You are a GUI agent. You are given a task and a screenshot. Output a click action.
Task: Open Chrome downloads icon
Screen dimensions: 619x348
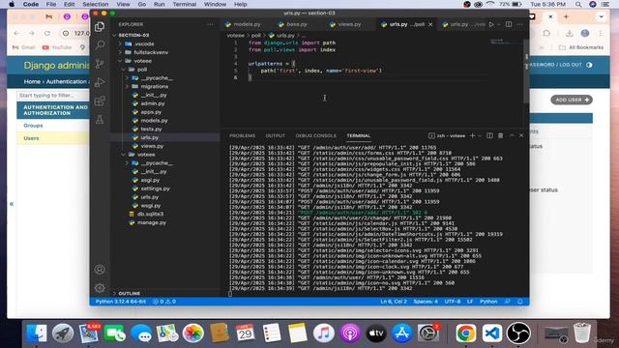coord(570,34)
